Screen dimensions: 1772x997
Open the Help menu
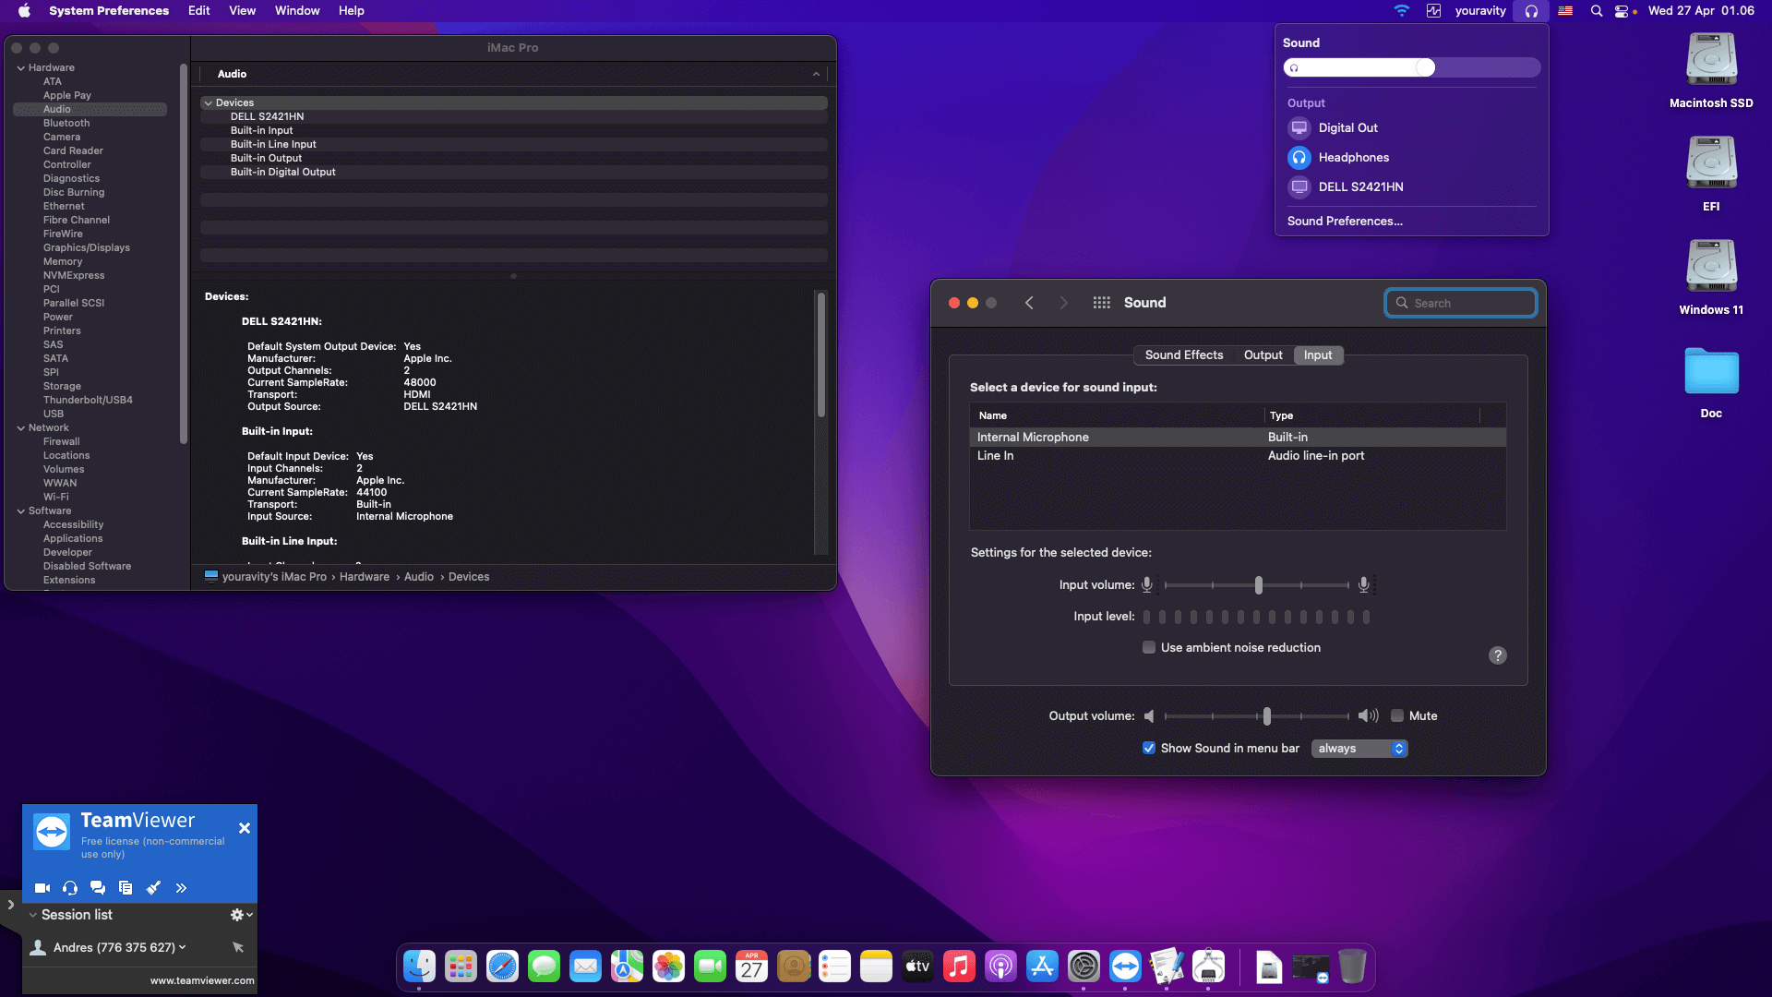click(x=351, y=11)
